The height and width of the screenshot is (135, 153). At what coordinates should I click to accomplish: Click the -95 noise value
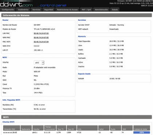tap(111, 132)
